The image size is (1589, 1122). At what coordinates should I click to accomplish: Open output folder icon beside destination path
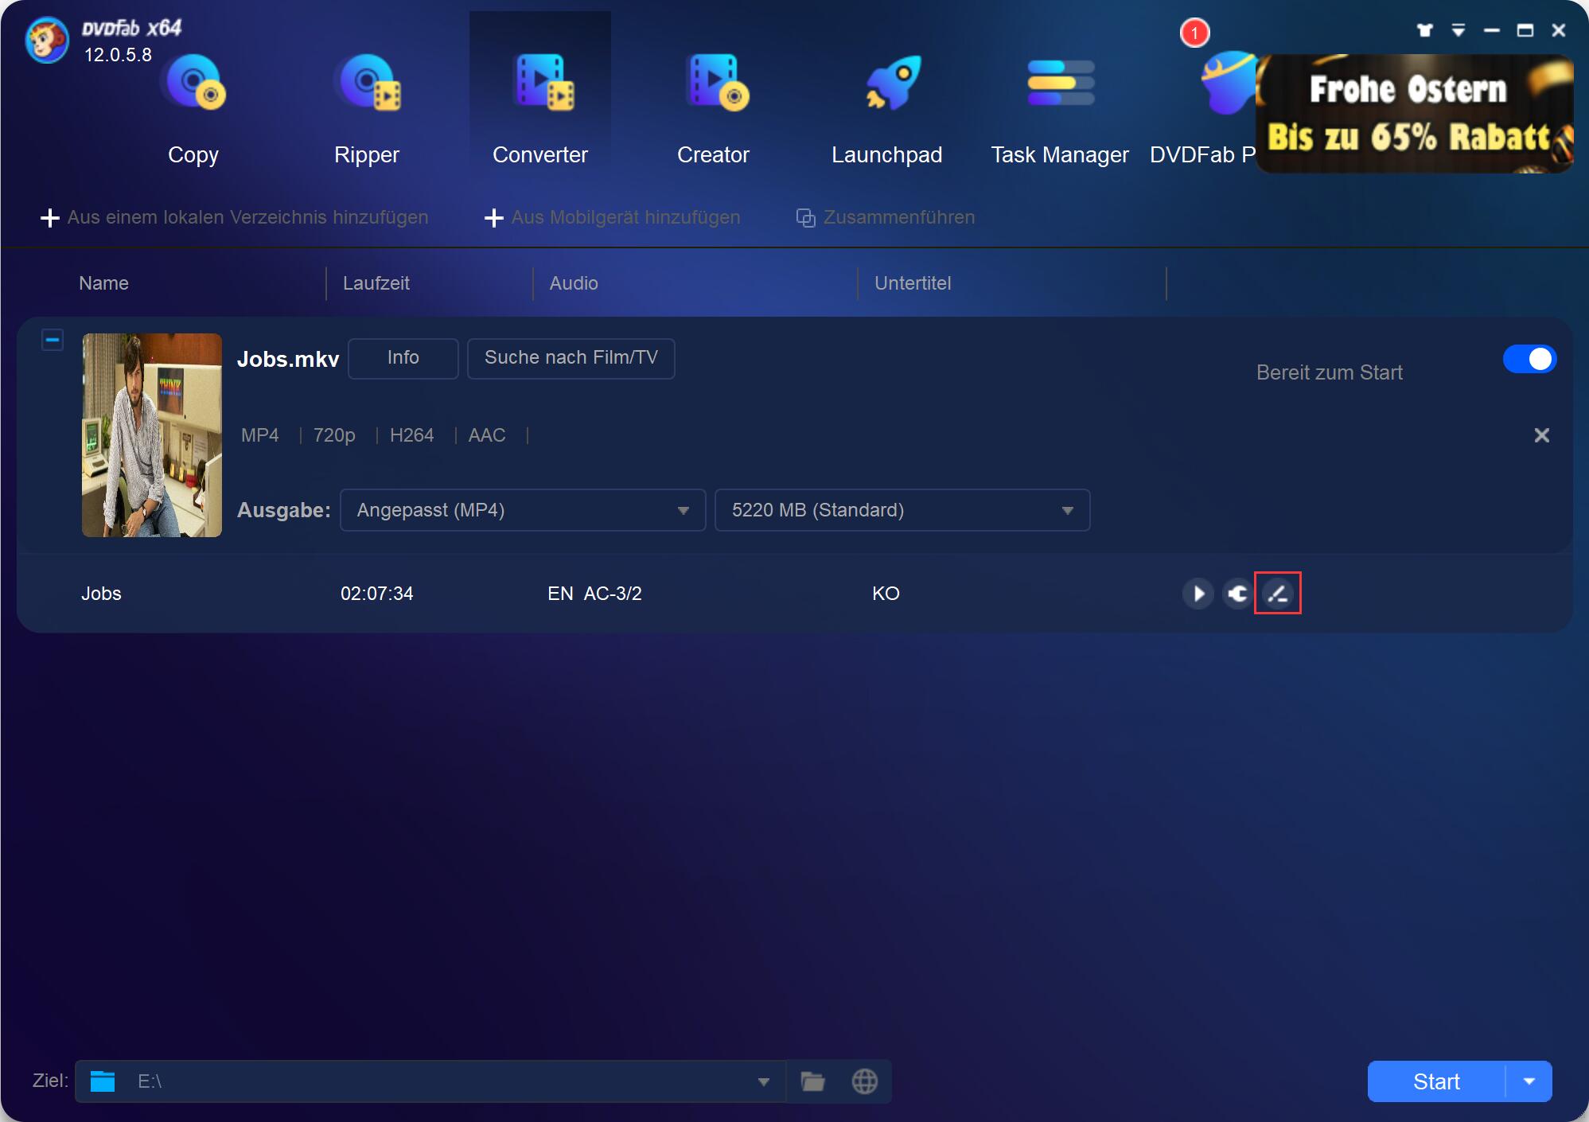[x=812, y=1081]
